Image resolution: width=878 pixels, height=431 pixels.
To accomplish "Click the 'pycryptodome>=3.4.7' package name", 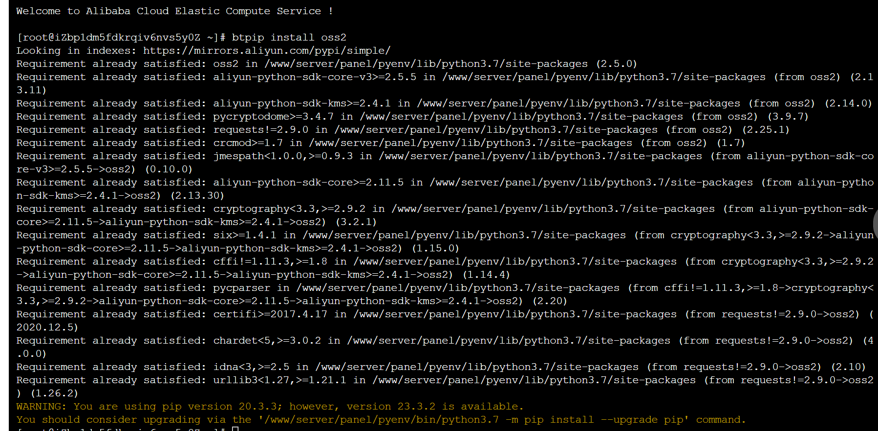I will pos(273,117).
